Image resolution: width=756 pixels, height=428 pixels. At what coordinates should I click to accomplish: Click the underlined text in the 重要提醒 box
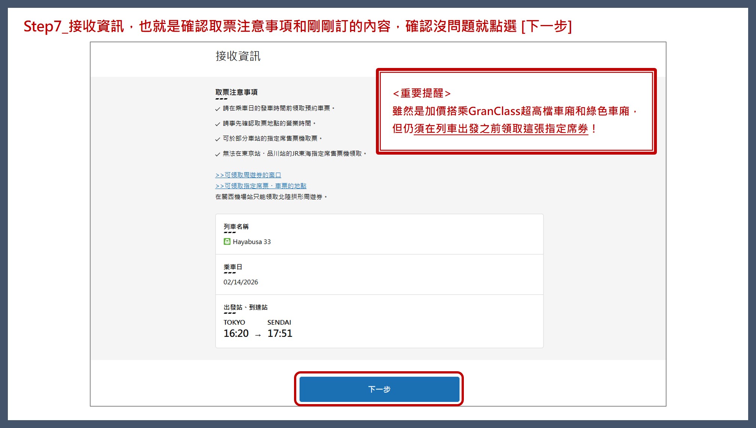click(x=501, y=129)
